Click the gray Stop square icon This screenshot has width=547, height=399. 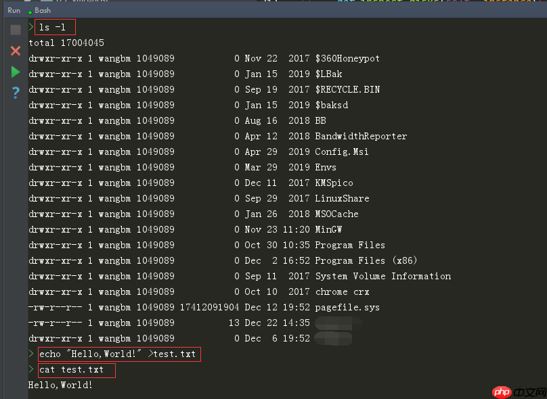15,28
